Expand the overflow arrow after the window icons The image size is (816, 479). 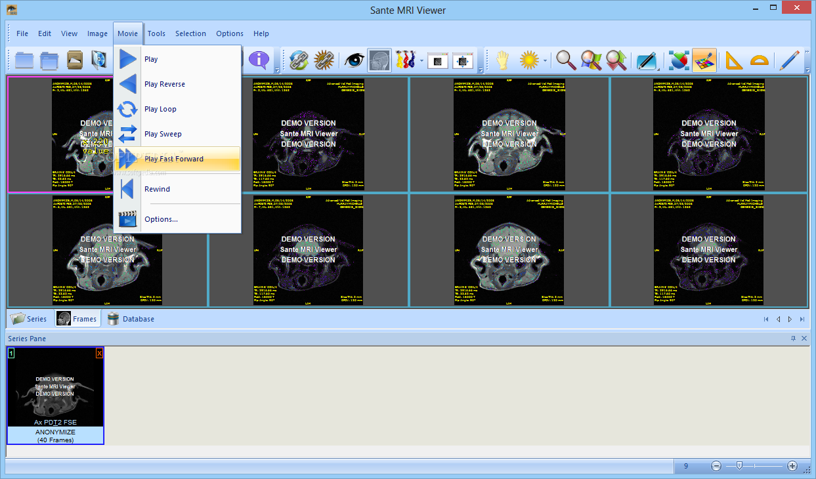[481, 69]
